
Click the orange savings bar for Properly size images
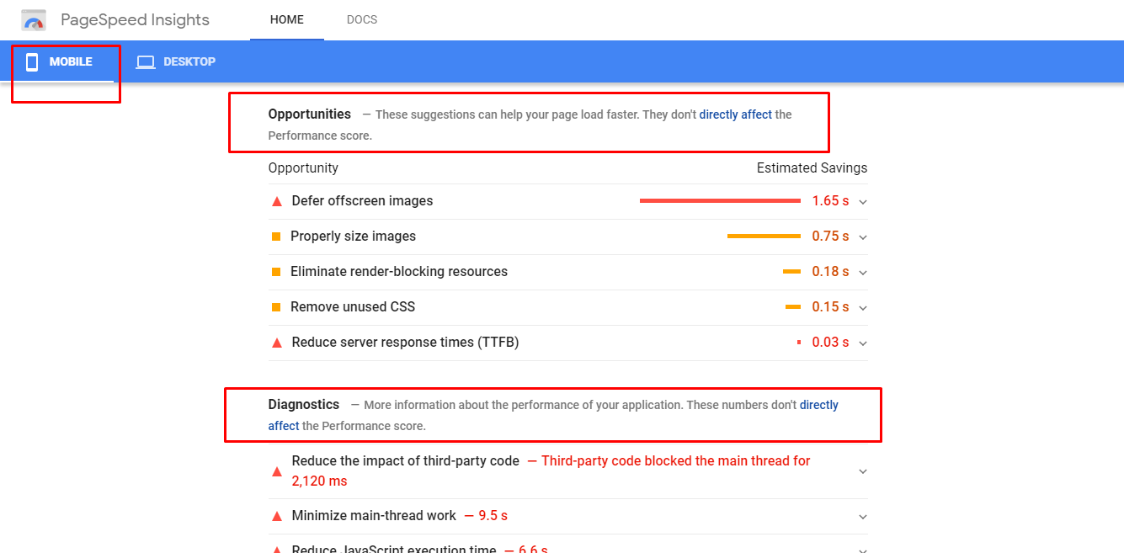coord(764,237)
